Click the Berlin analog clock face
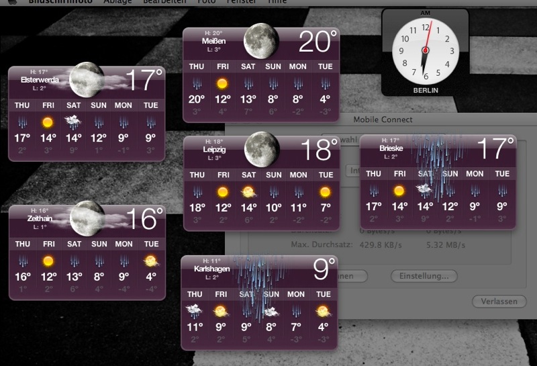The height and width of the screenshot is (366, 537). [x=424, y=50]
